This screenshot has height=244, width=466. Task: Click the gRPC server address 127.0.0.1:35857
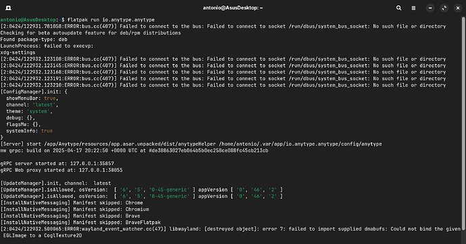click(x=92, y=164)
